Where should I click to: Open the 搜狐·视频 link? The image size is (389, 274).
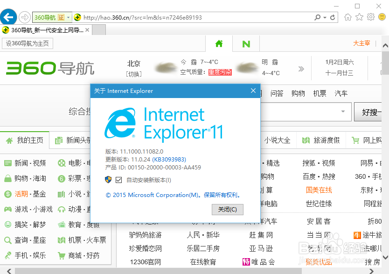coord(319,163)
